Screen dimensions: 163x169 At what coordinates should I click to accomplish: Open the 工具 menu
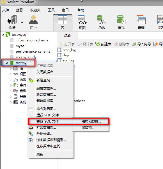(x=51, y=10)
